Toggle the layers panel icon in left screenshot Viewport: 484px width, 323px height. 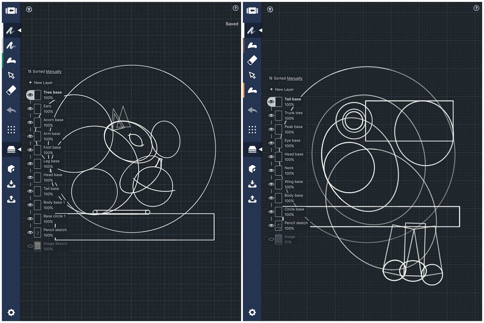(x=11, y=149)
